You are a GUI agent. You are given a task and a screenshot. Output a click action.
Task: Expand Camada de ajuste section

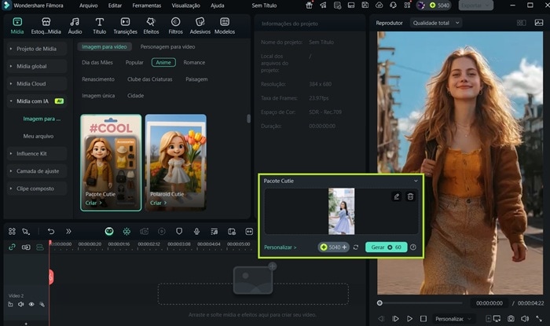pos(36,171)
